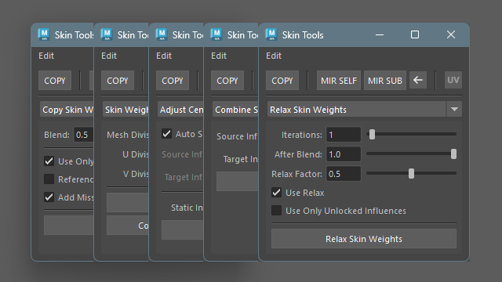Image resolution: width=502 pixels, height=282 pixels.
Task: Open Edit menu in the Skin Weigh window
Action: point(109,56)
